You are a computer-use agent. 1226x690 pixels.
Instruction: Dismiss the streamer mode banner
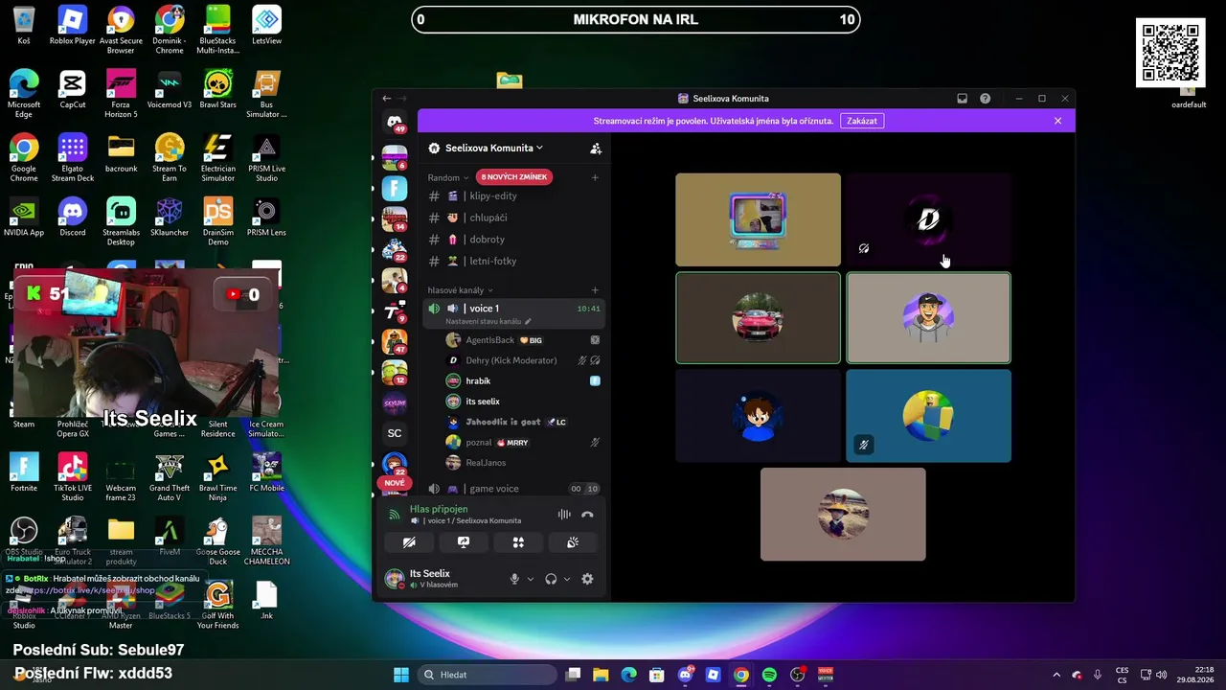pyautogui.click(x=1057, y=121)
